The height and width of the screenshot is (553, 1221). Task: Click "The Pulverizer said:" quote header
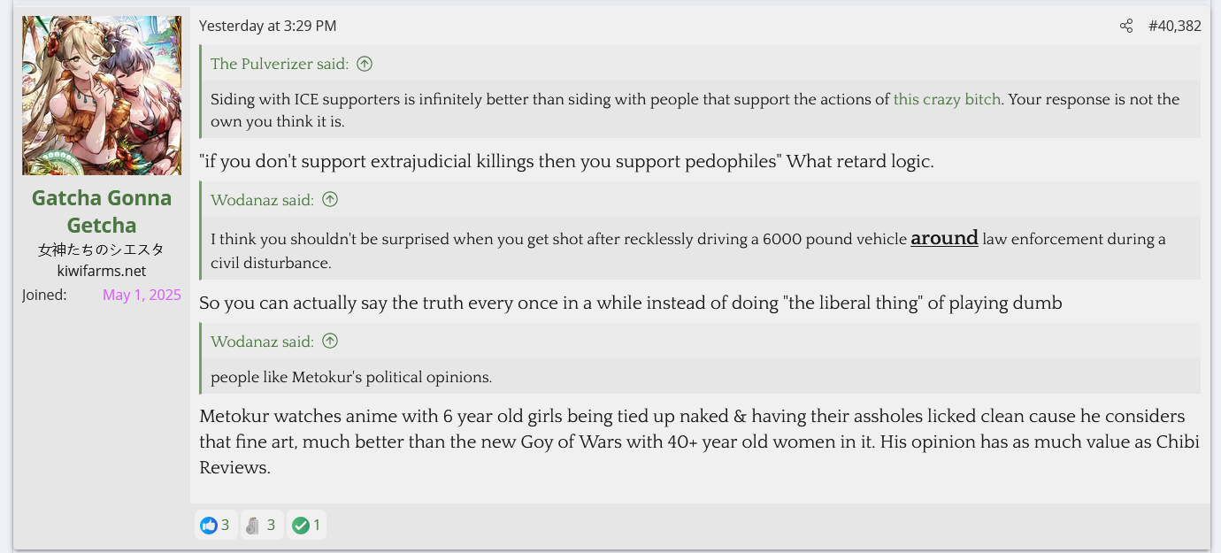click(280, 64)
